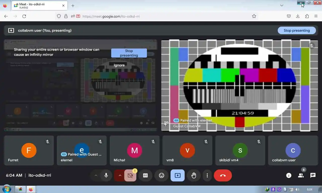Viewport: 322px width, 193px height.
Task: Click the site security padlock icon
Action: click(66, 16)
